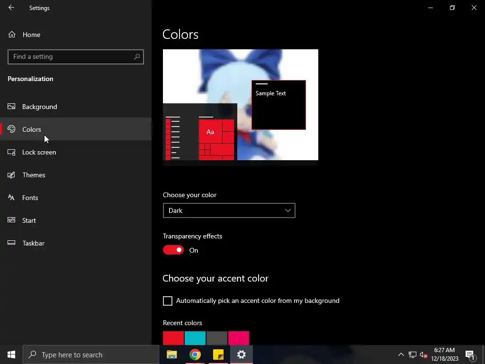Click the Start tiles icon
Viewport: 485px width, 364px height.
click(x=11, y=220)
